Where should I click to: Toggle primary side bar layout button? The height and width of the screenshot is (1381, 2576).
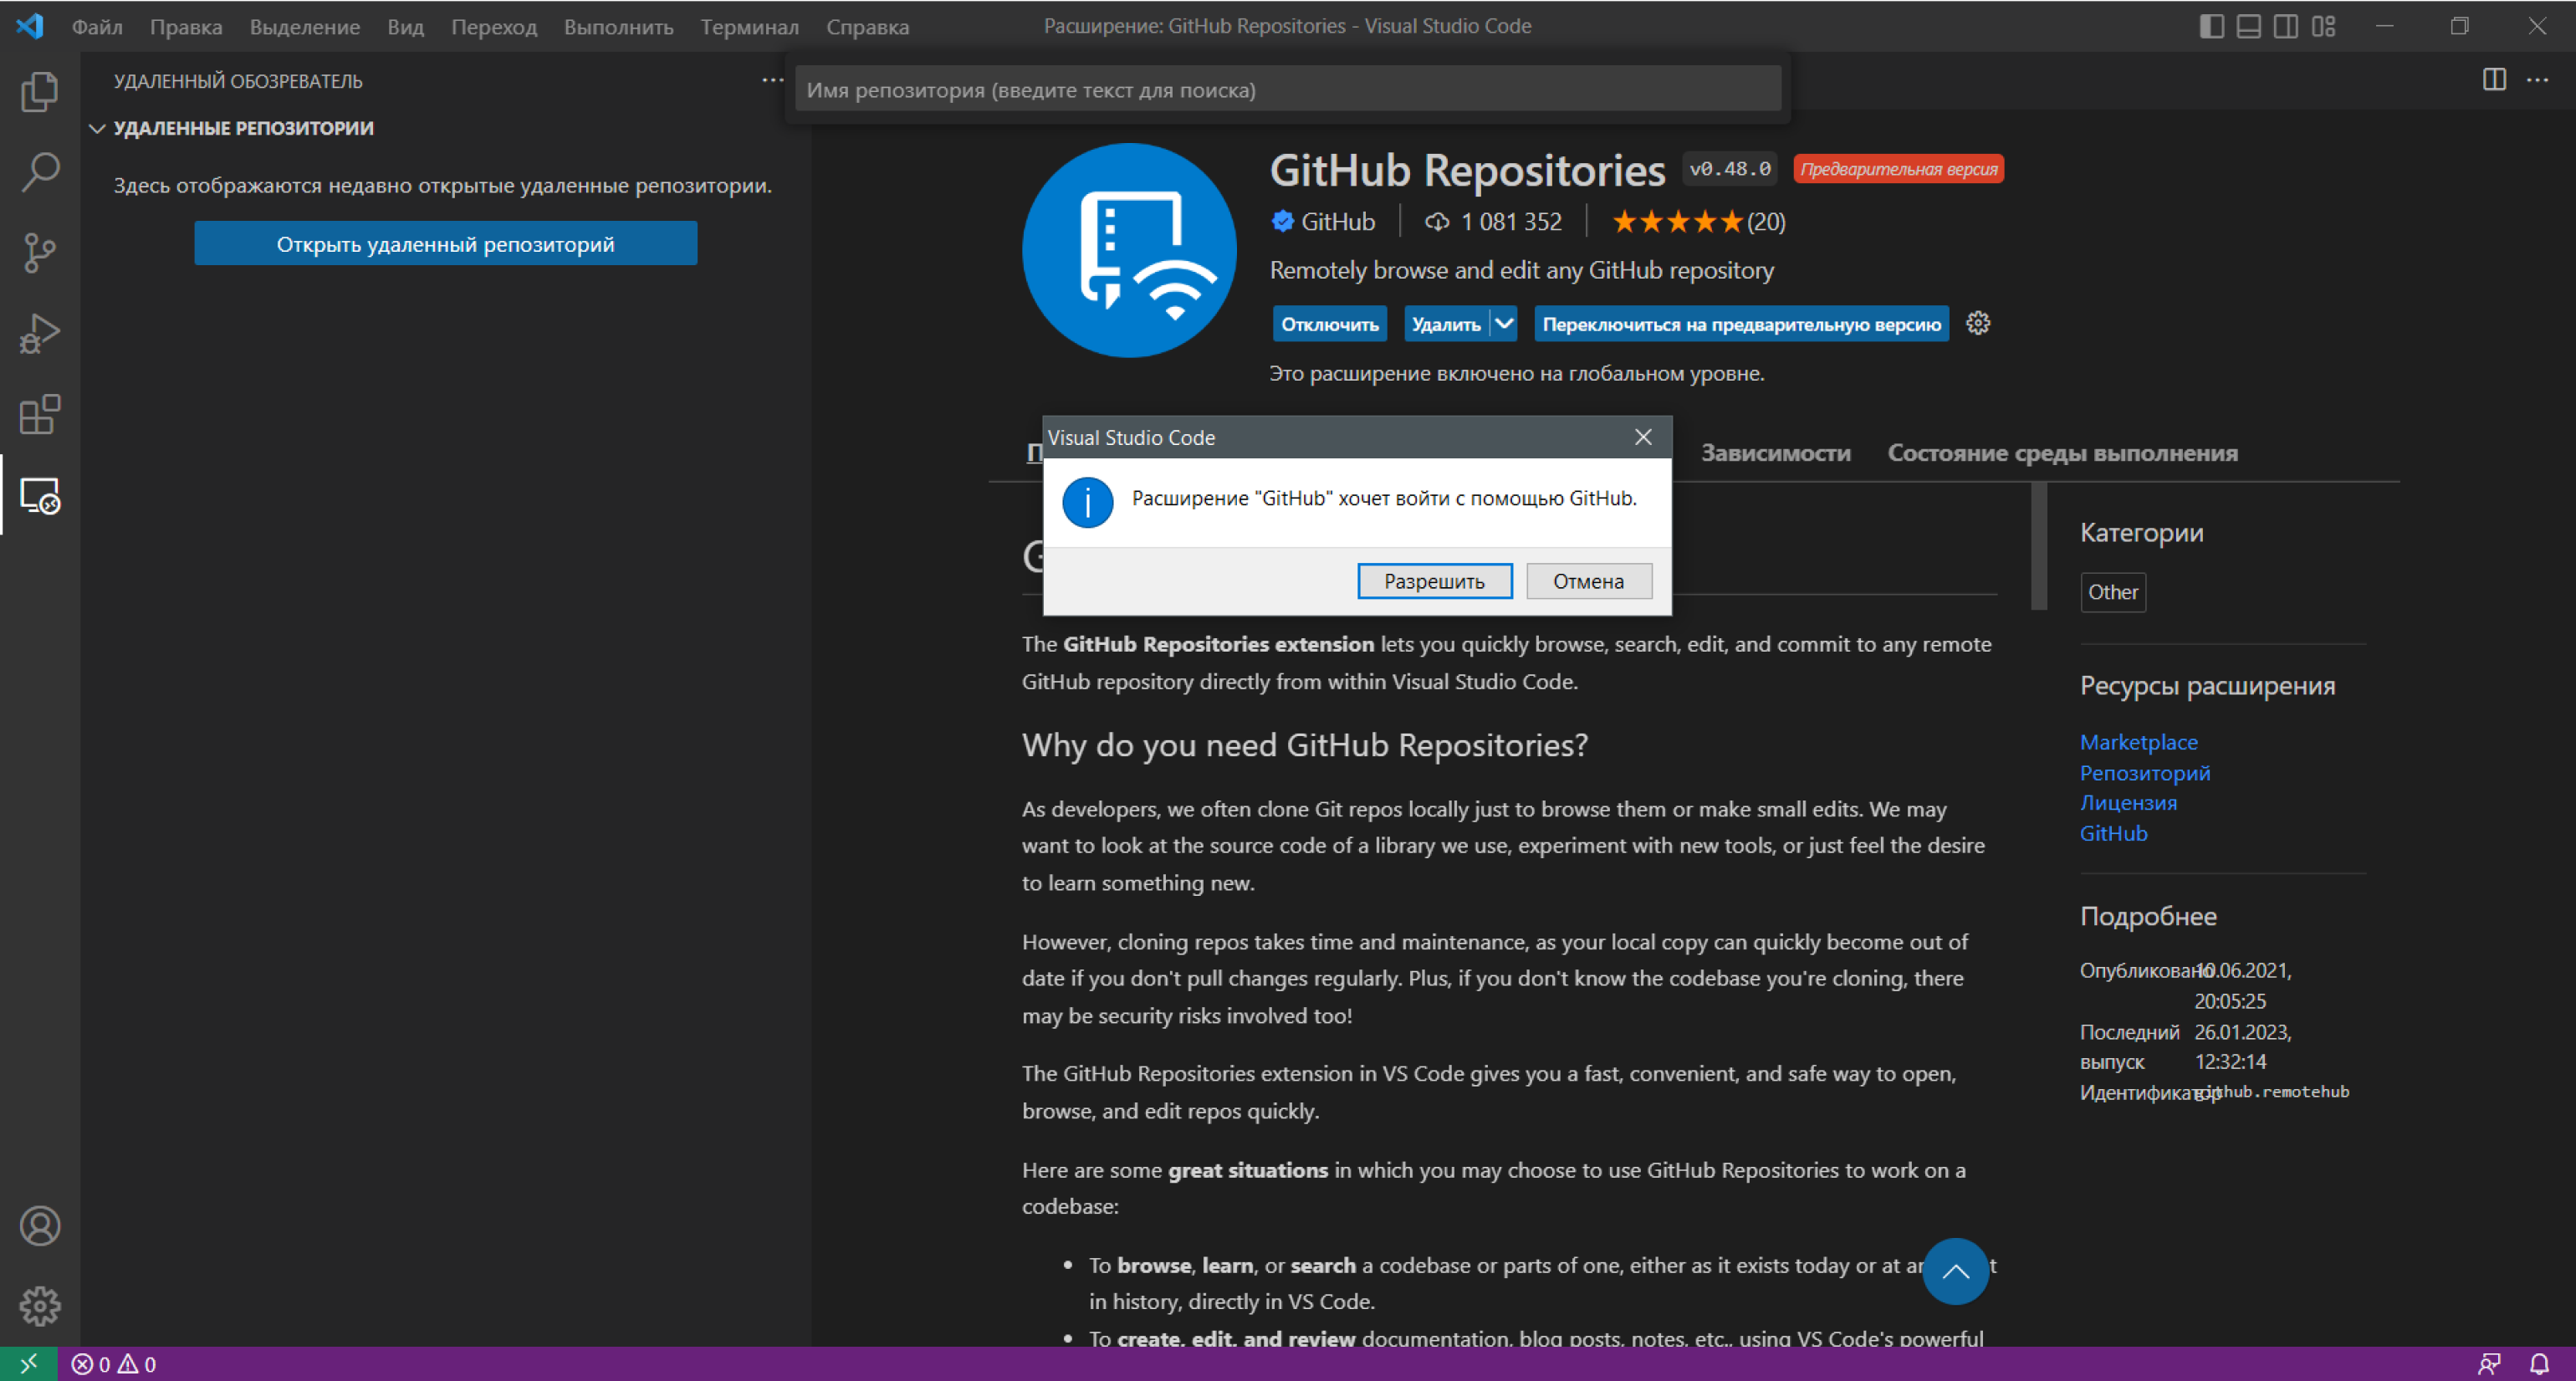pyautogui.click(x=2211, y=26)
